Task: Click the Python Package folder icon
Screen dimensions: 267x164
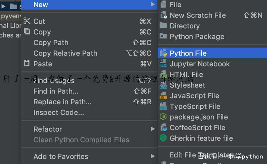Action: tap(163, 37)
